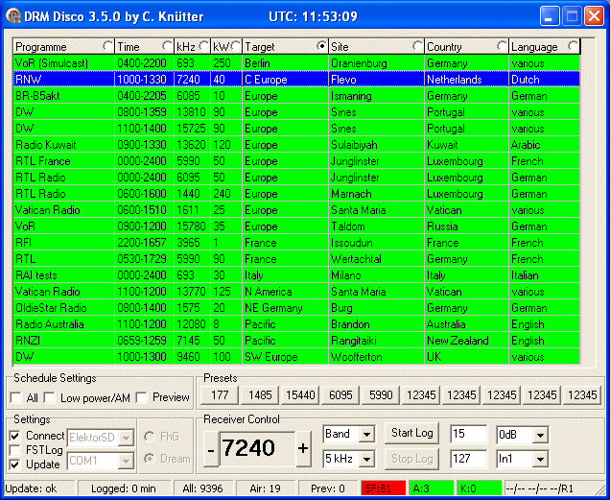
Task: Uncheck the Connect checkbox
Action: 15,437
